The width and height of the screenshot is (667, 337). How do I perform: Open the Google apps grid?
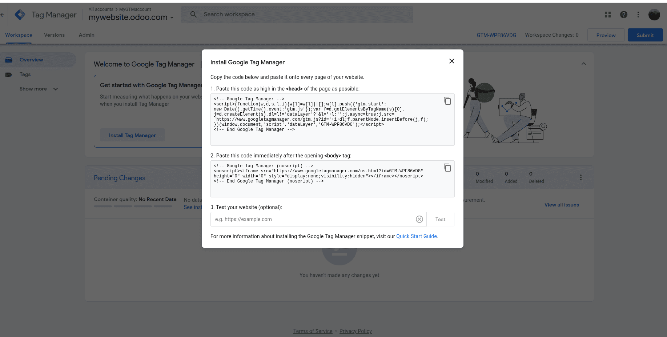click(x=608, y=15)
